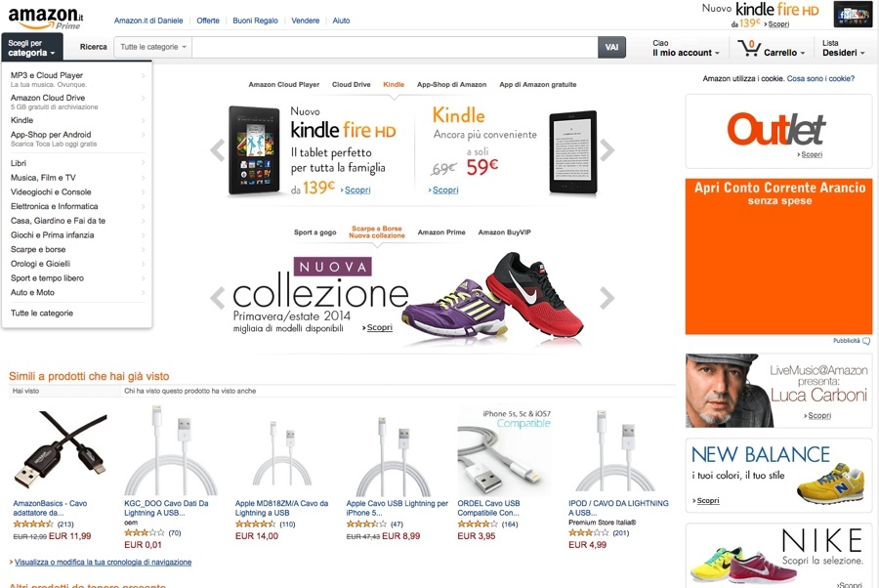Click the Outlet logo banner

(777, 130)
